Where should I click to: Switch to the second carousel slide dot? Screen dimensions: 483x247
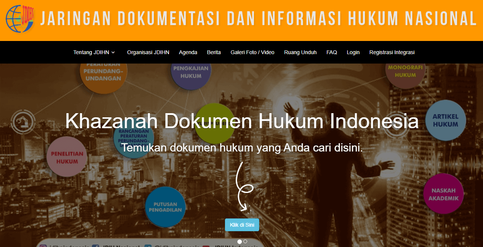click(245, 241)
